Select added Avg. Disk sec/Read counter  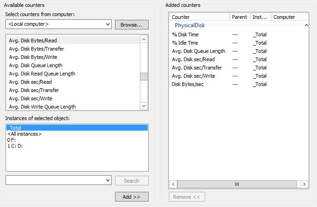[x=239, y=59]
